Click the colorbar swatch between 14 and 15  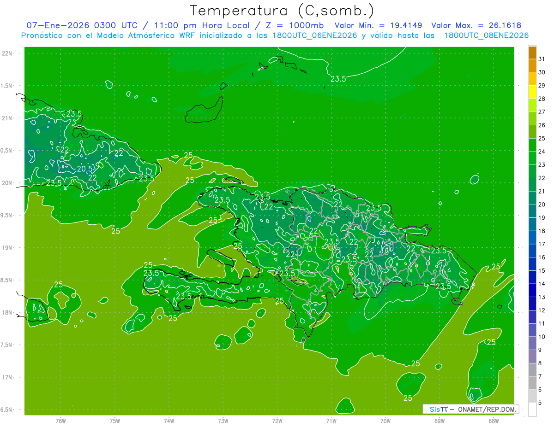[x=532, y=277]
